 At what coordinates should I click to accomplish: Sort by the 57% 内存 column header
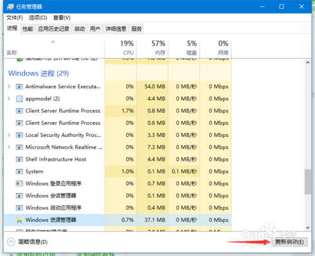[x=152, y=49]
